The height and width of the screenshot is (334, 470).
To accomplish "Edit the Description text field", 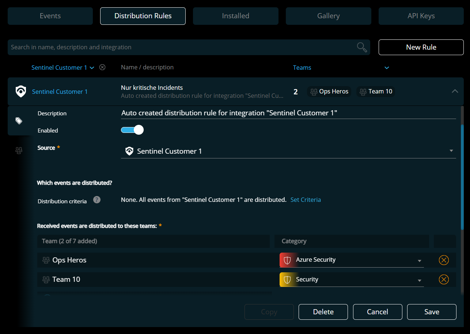I will [x=288, y=113].
